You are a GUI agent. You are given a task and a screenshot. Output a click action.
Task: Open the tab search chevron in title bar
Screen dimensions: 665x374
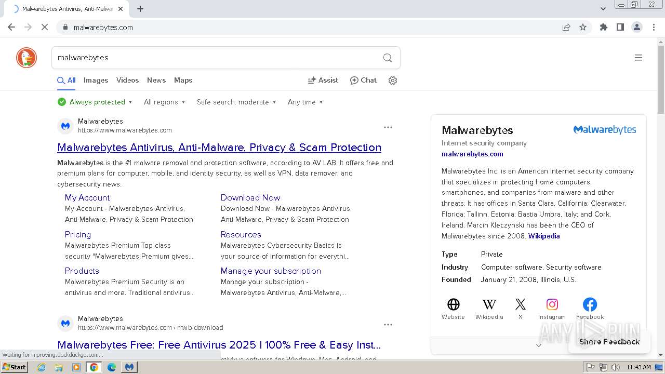click(x=603, y=8)
